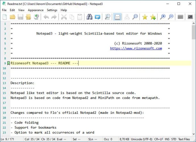The image size is (196, 142).
Task: Open a file with the yellow folder icon
Action: coord(12,17)
